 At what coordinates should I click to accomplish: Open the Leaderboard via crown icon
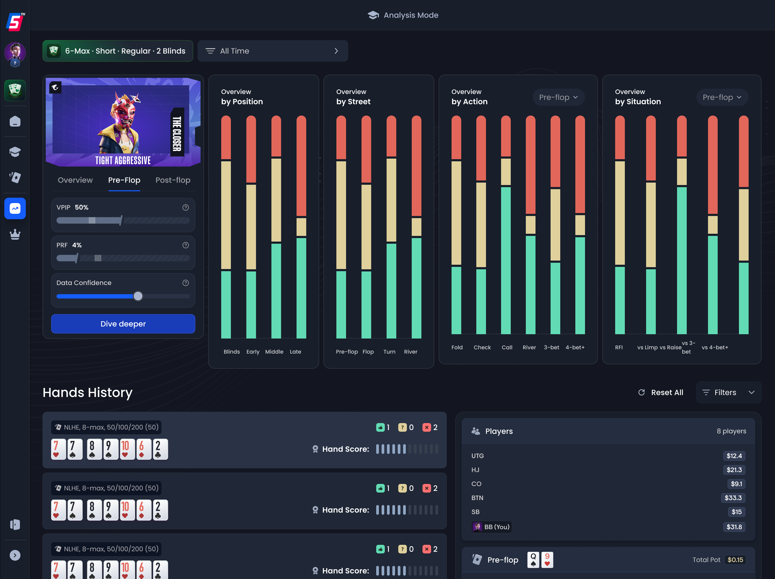(15, 234)
